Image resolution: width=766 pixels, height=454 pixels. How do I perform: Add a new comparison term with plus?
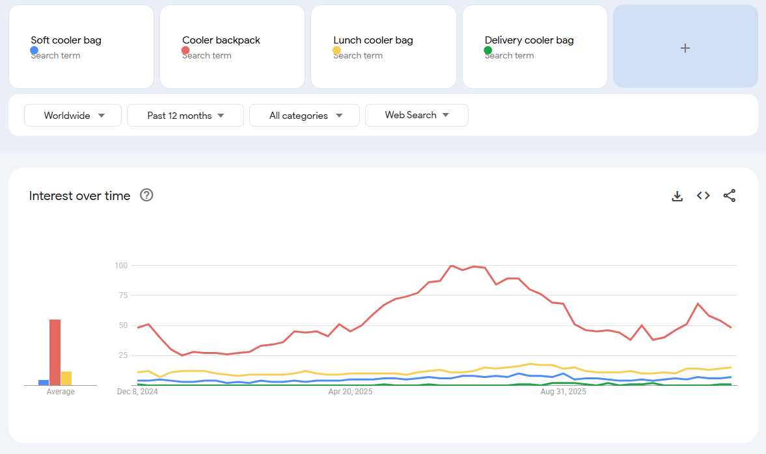pyautogui.click(x=685, y=48)
